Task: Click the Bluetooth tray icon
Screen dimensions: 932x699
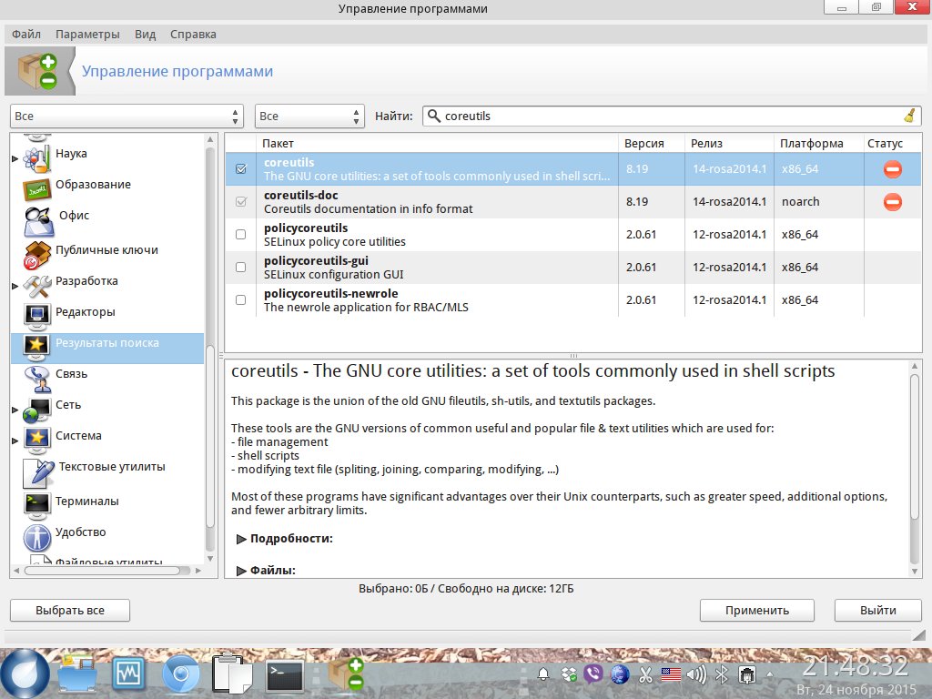Action: point(722,674)
